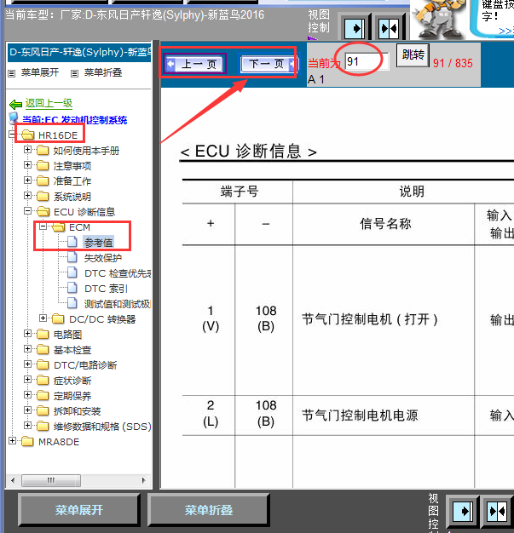Click the folder icon of 症状诊断
Image resolution: width=514 pixels, height=533 pixels.
(43, 381)
